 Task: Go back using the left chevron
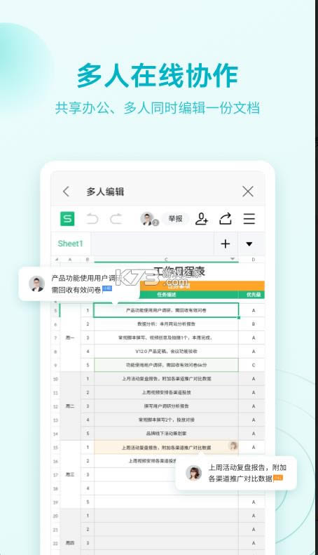point(66,192)
